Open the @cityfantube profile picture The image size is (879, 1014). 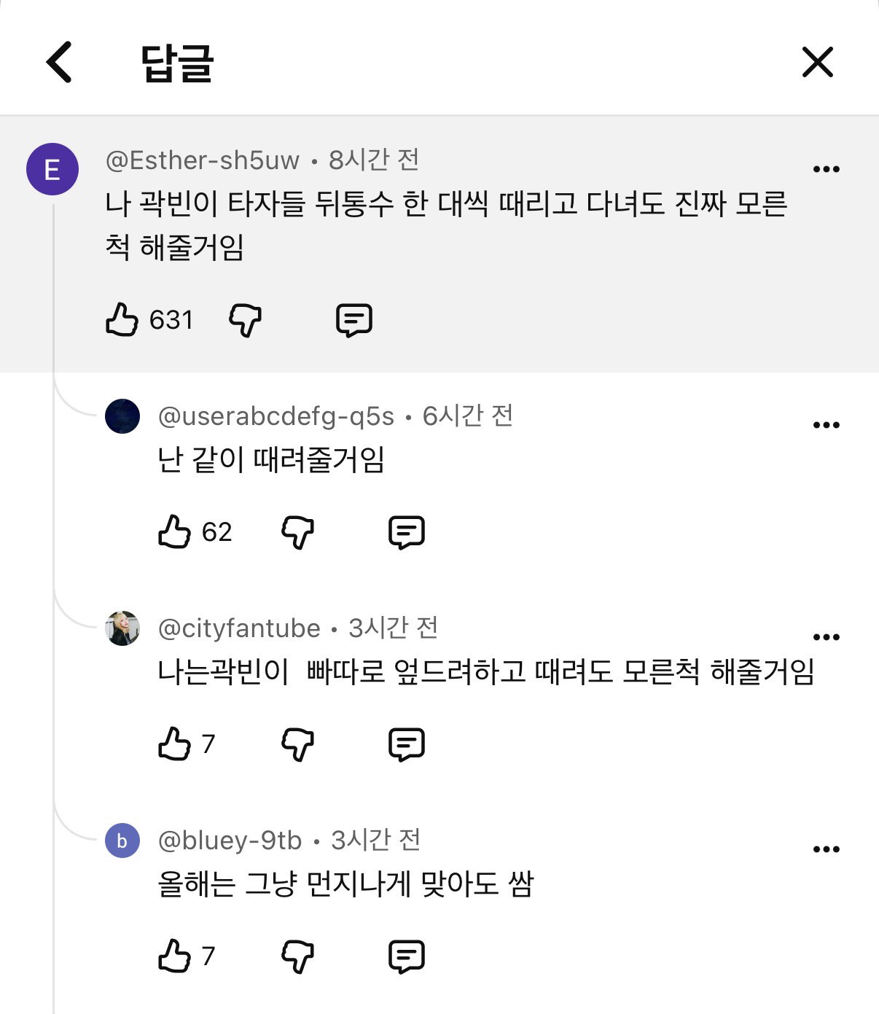(x=122, y=628)
